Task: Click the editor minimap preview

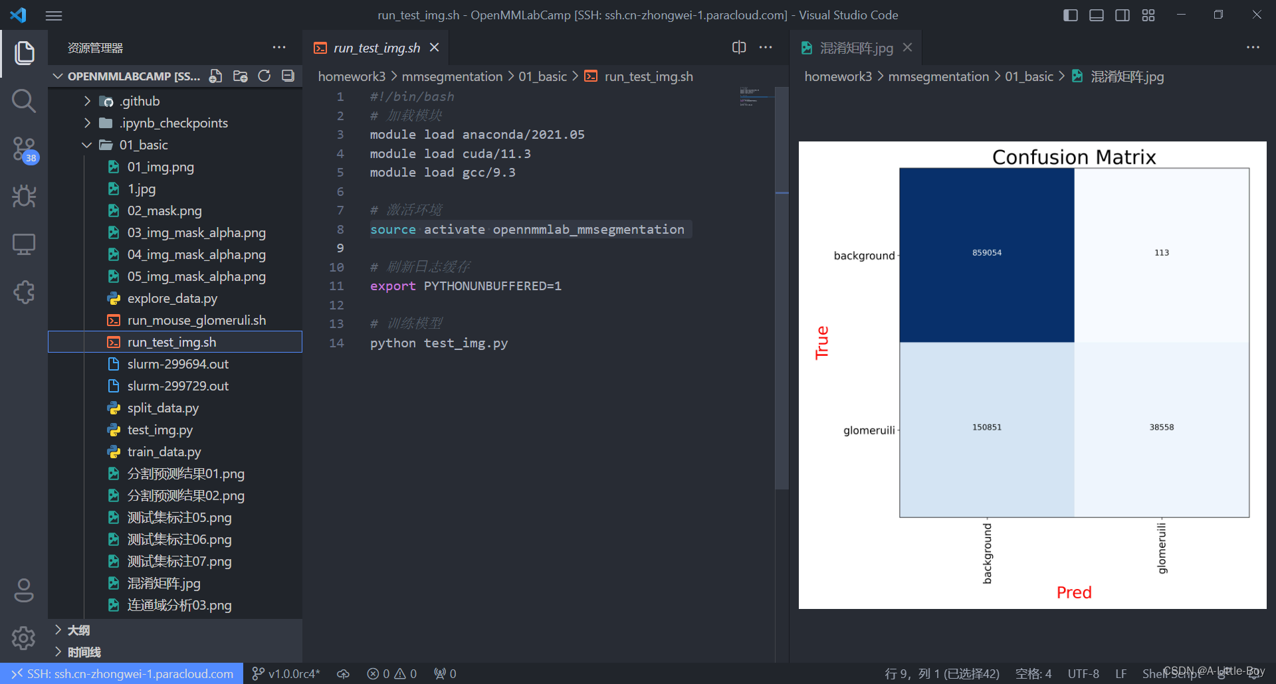Action: pyautogui.click(x=756, y=97)
